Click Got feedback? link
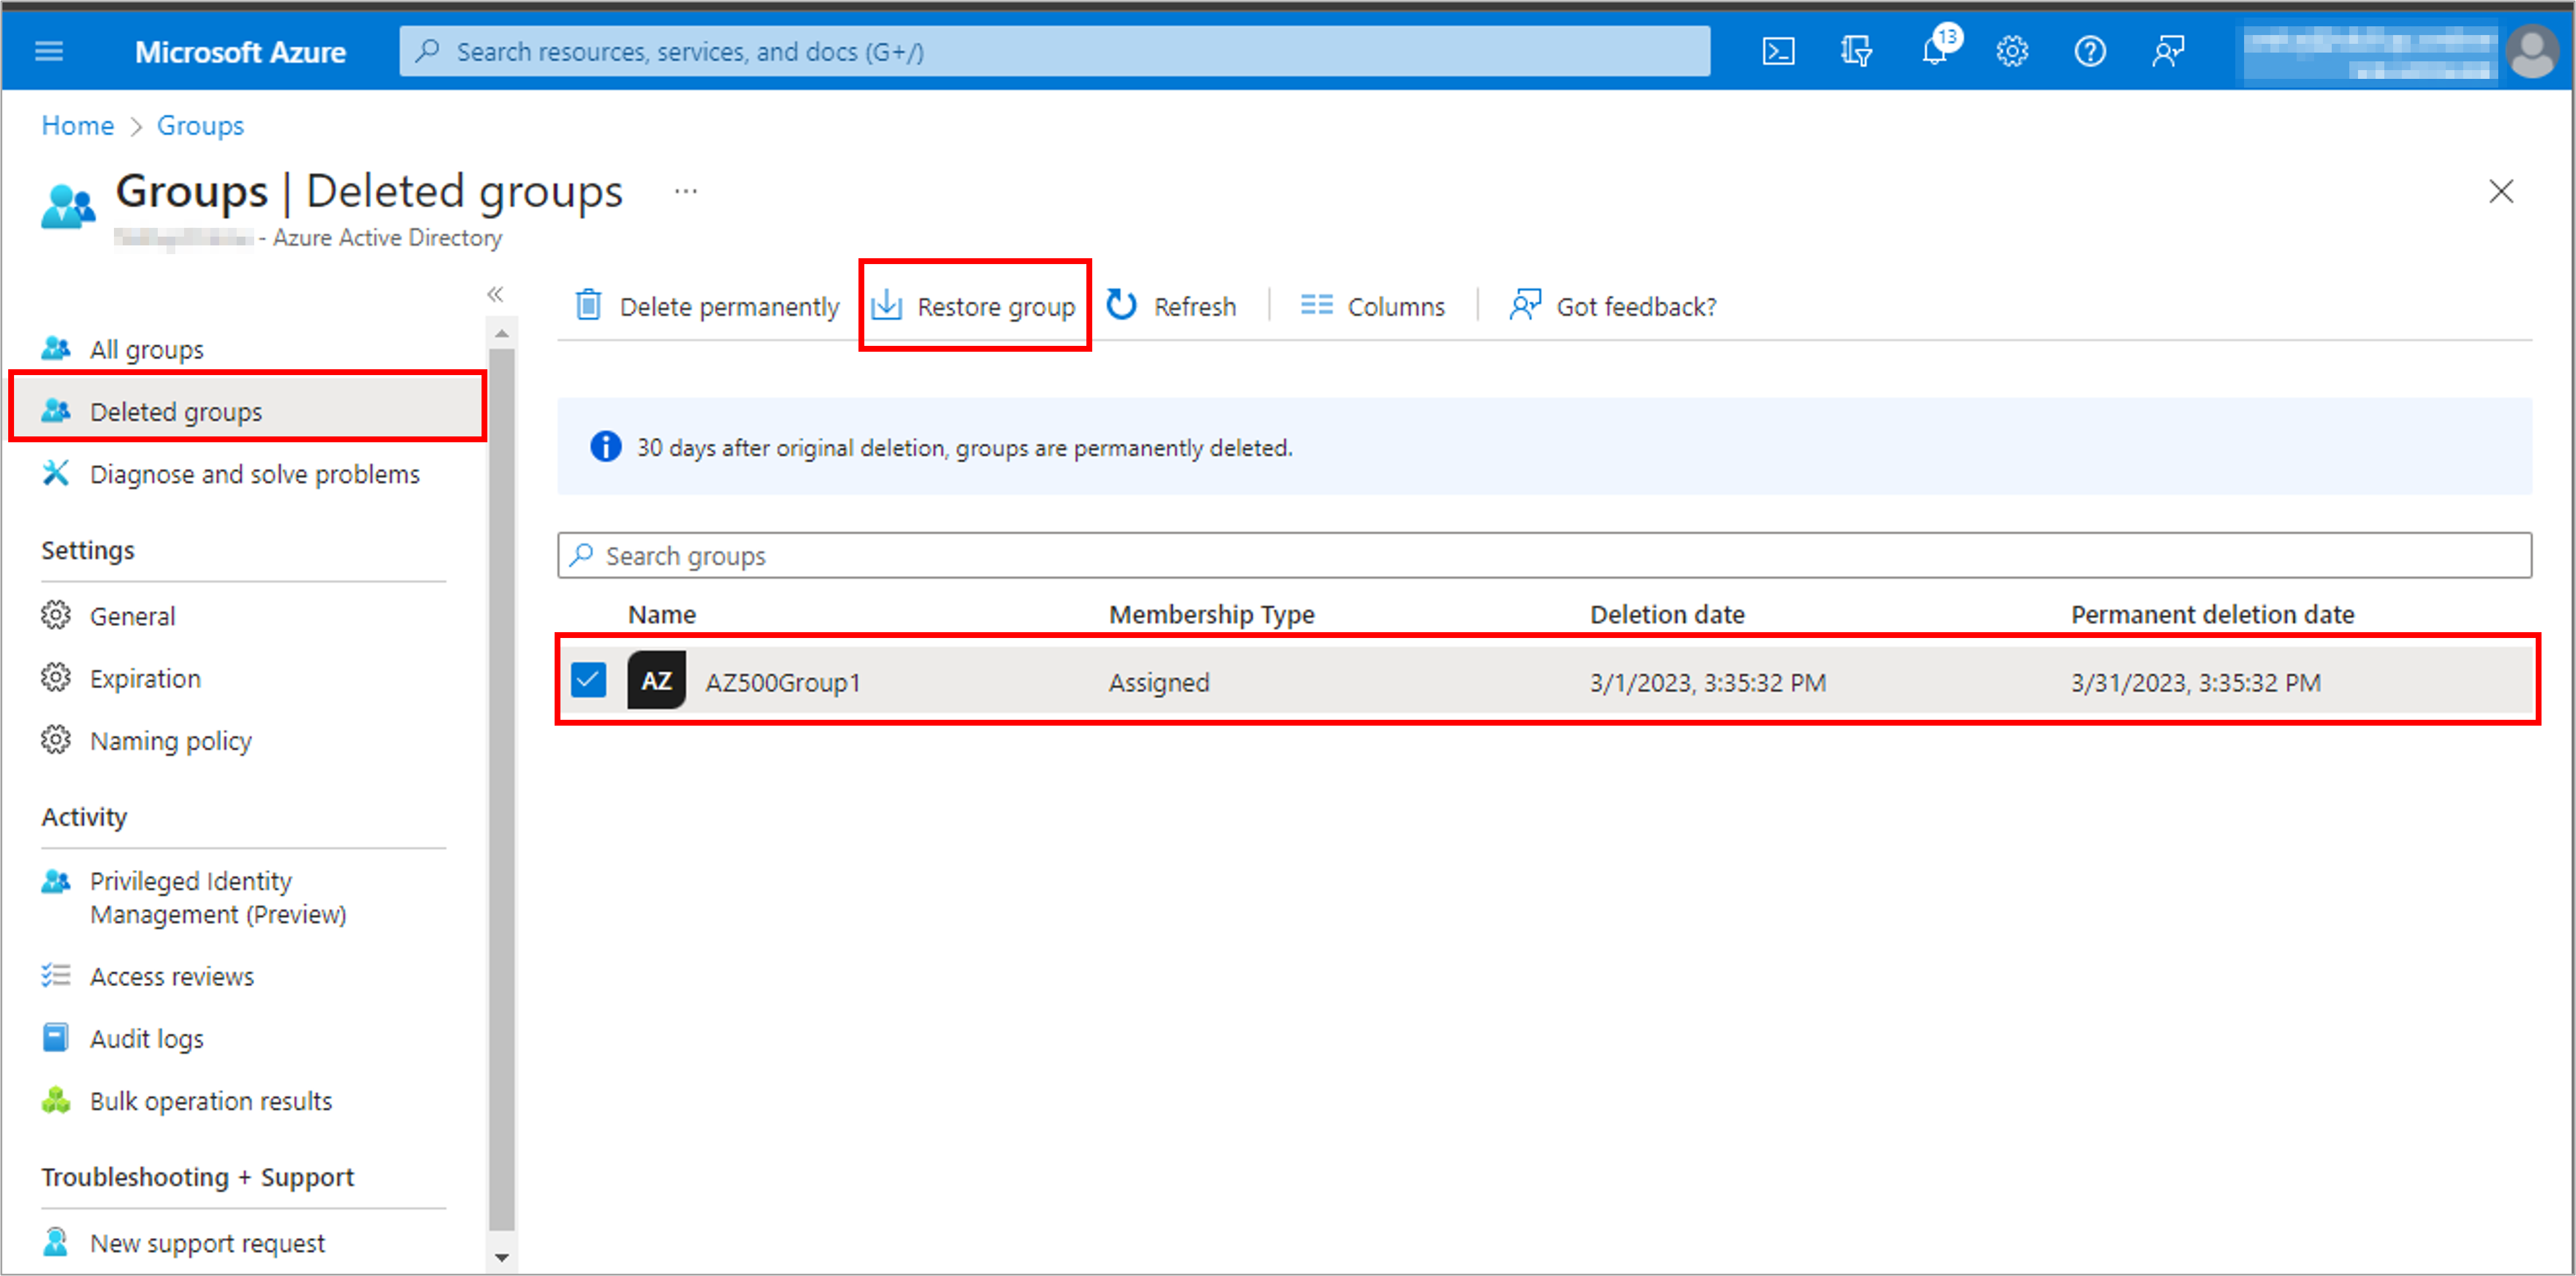This screenshot has width=2576, height=1276. coord(1612,306)
